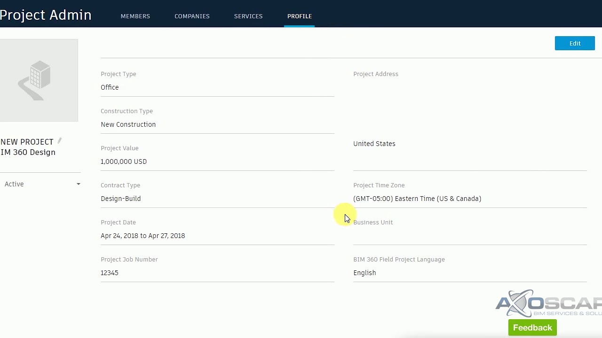Click the empty Business Unit field
The height and width of the screenshot is (338, 602).
point(470,236)
